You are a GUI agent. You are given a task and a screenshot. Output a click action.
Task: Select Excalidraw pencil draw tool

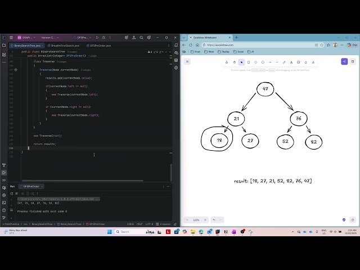point(284,62)
